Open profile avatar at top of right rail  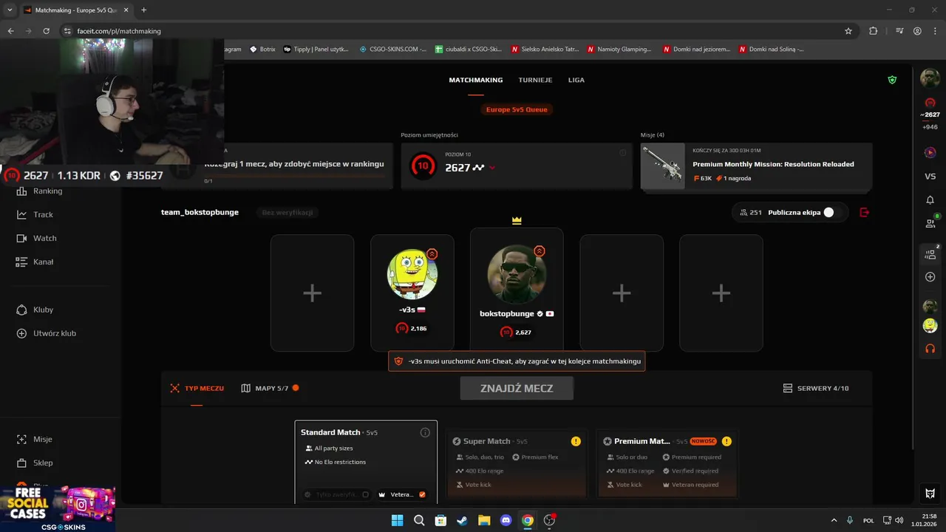pos(930,78)
